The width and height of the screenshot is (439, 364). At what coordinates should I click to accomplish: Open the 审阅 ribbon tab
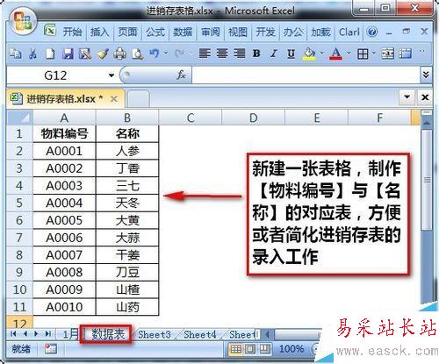pyautogui.click(x=210, y=32)
